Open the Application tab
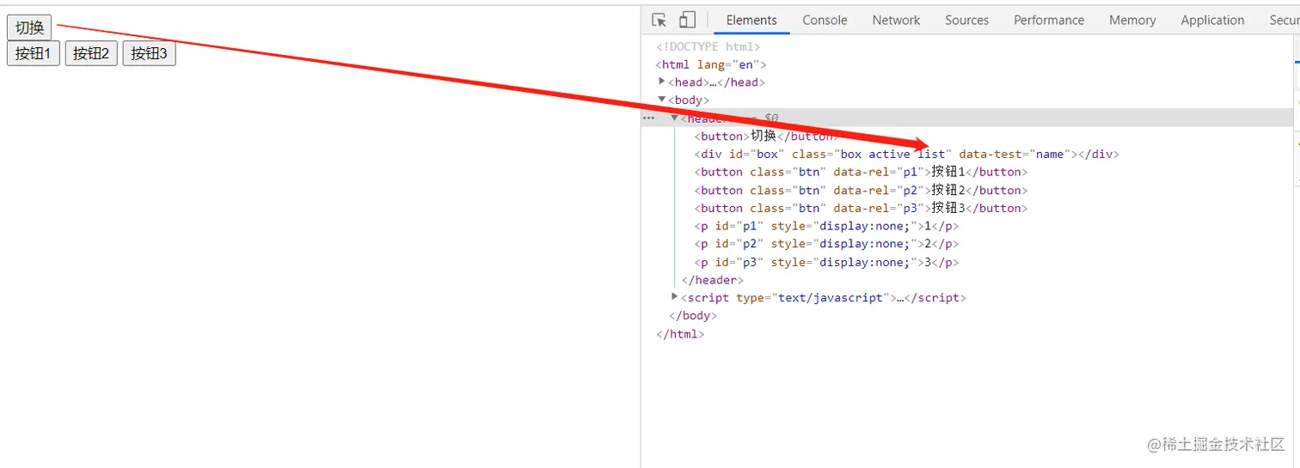This screenshot has height=468, width=1300. pos(1212,20)
